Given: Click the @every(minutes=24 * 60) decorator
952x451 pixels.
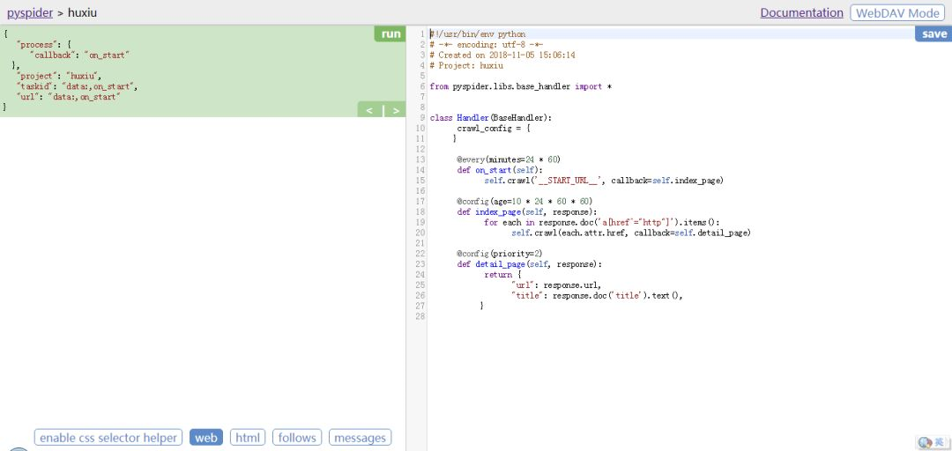Looking at the screenshot, I should click(x=509, y=159).
